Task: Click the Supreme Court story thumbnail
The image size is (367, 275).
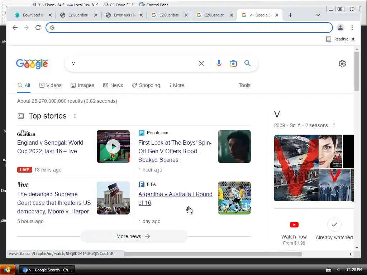Action: (x=113, y=198)
